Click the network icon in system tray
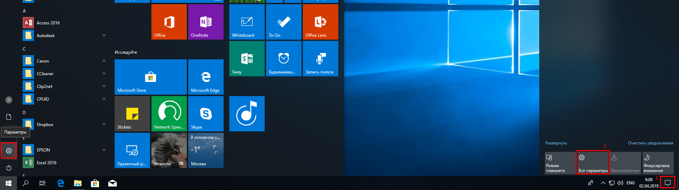The width and height of the screenshot is (679, 190). coord(612,183)
